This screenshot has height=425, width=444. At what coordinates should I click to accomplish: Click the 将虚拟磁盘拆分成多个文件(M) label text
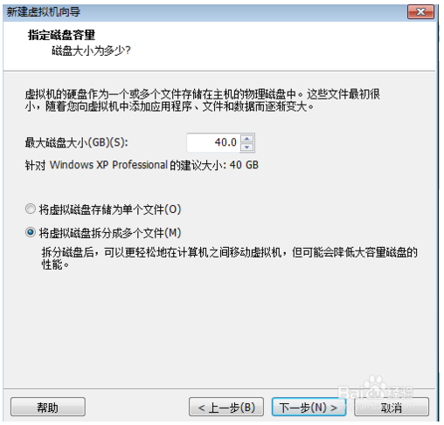coord(110,233)
